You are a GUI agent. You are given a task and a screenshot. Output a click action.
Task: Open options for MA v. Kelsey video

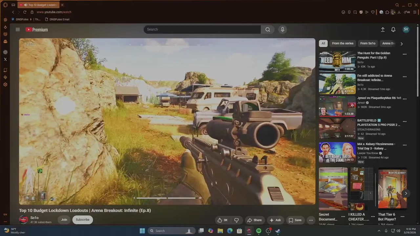[x=405, y=145]
